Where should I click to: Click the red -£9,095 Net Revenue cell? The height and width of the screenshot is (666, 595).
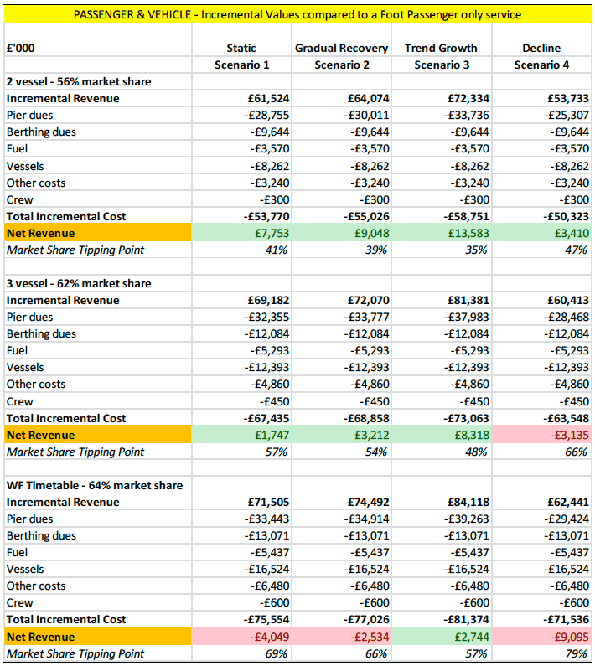(x=542, y=637)
